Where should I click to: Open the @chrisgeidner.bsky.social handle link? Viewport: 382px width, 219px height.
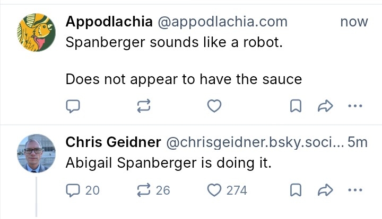coord(255,142)
